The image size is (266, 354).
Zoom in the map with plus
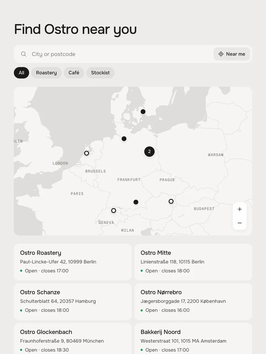pyautogui.click(x=240, y=209)
